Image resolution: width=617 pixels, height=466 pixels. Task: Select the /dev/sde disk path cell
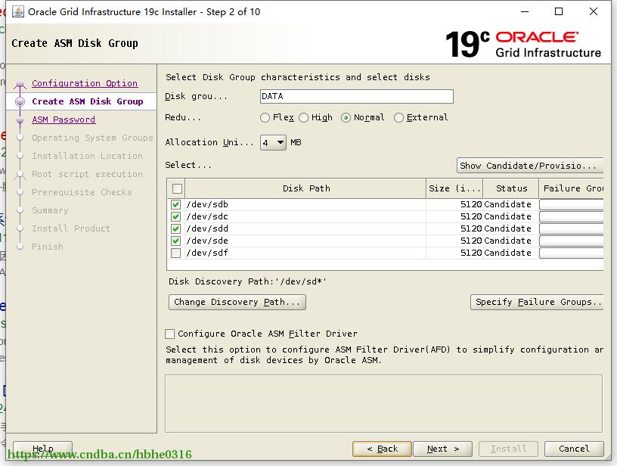[305, 241]
